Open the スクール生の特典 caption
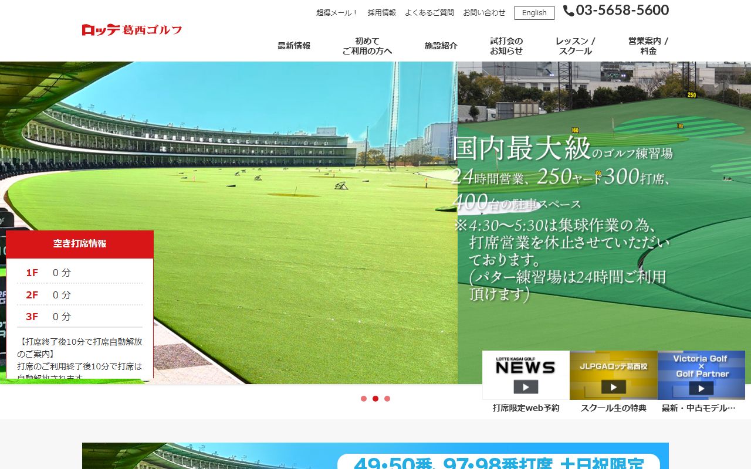The height and width of the screenshot is (469, 751). tap(614, 408)
